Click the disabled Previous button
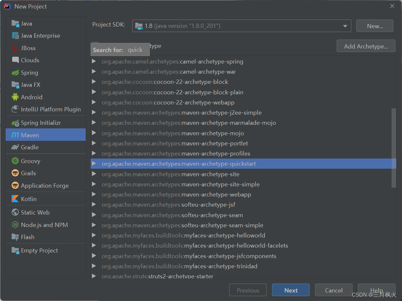This screenshot has width=402, height=301. pyautogui.click(x=248, y=290)
